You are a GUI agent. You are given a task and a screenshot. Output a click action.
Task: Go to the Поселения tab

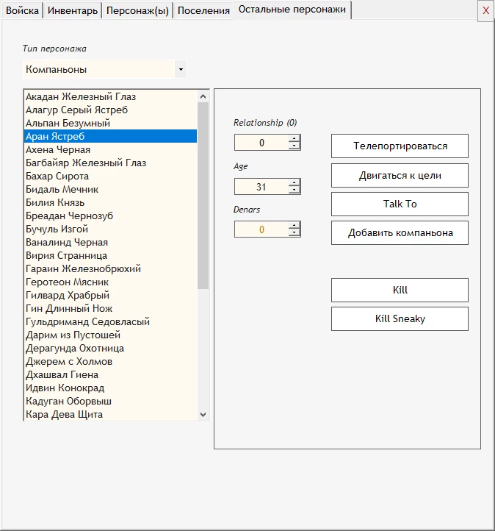(203, 10)
